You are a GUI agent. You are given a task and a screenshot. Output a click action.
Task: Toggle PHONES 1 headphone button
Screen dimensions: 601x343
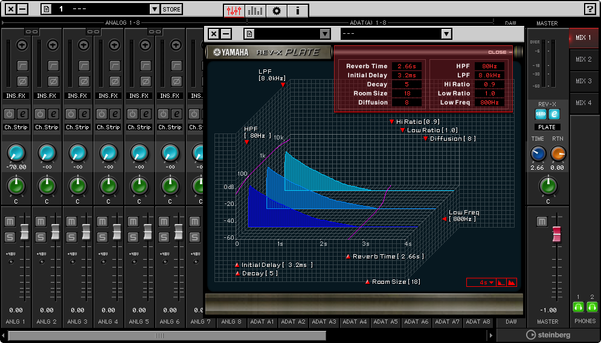coord(578,307)
